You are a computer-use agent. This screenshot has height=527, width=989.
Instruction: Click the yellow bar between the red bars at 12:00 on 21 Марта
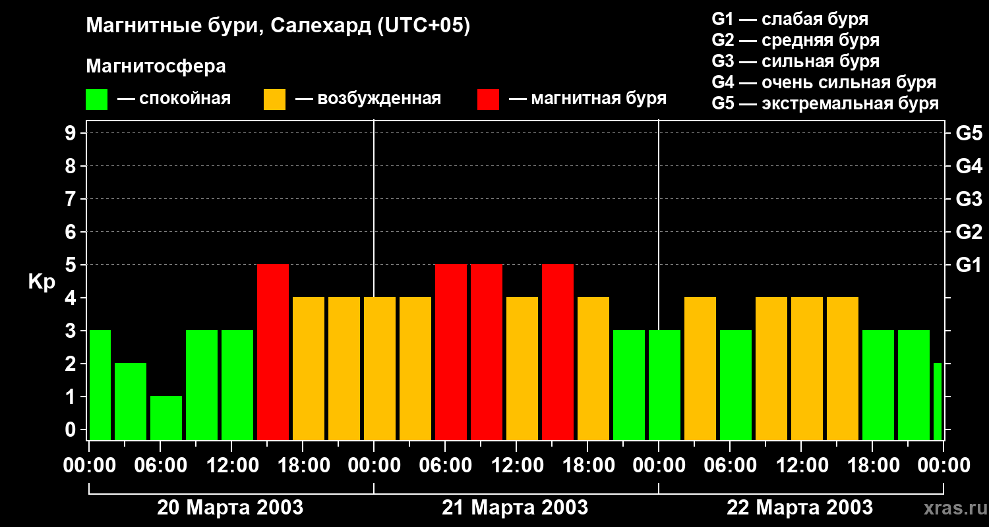point(522,369)
